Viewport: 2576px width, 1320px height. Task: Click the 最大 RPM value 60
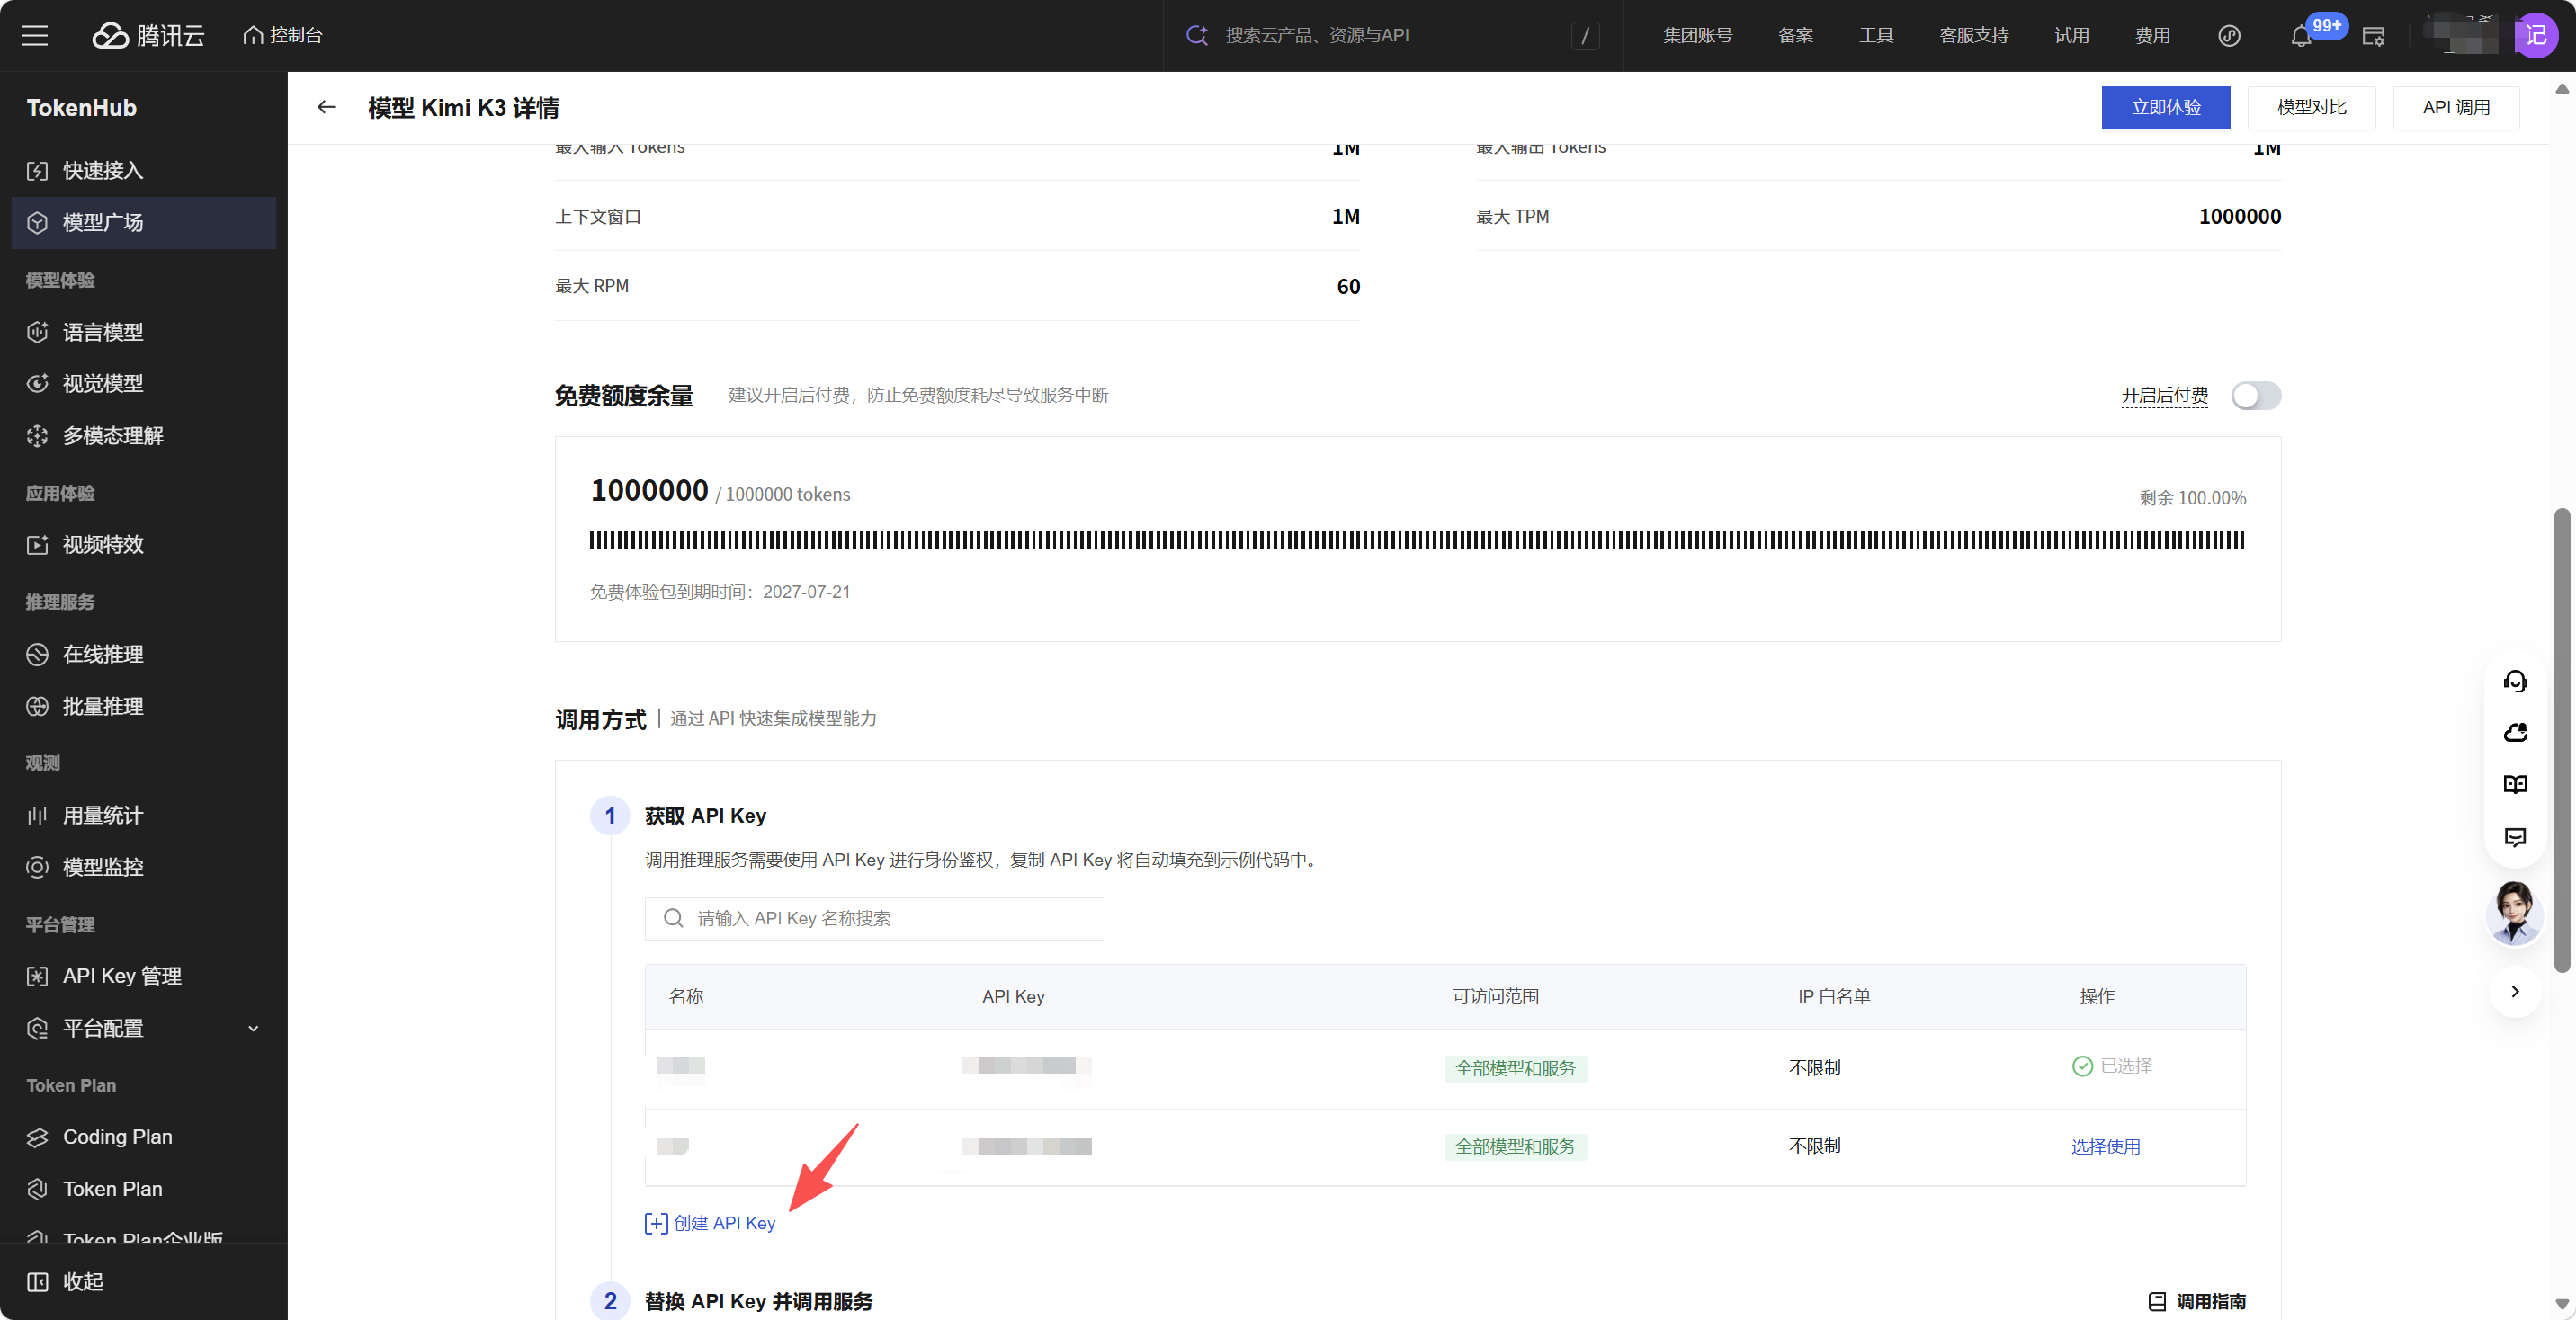[1348, 286]
